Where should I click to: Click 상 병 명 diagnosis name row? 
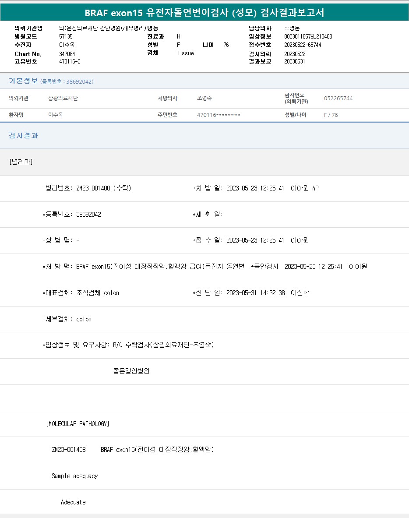pyautogui.click(x=61, y=240)
